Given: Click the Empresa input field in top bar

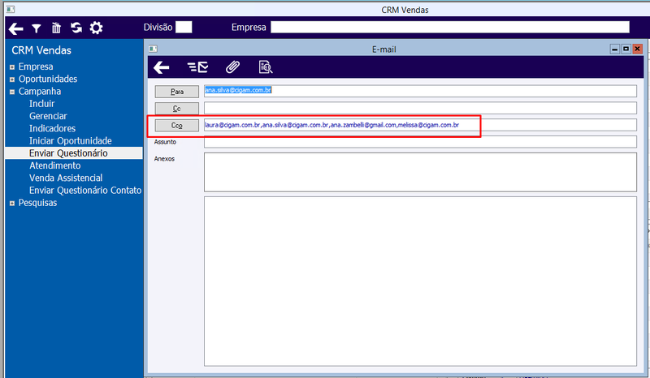Looking at the screenshot, I should coord(450,28).
